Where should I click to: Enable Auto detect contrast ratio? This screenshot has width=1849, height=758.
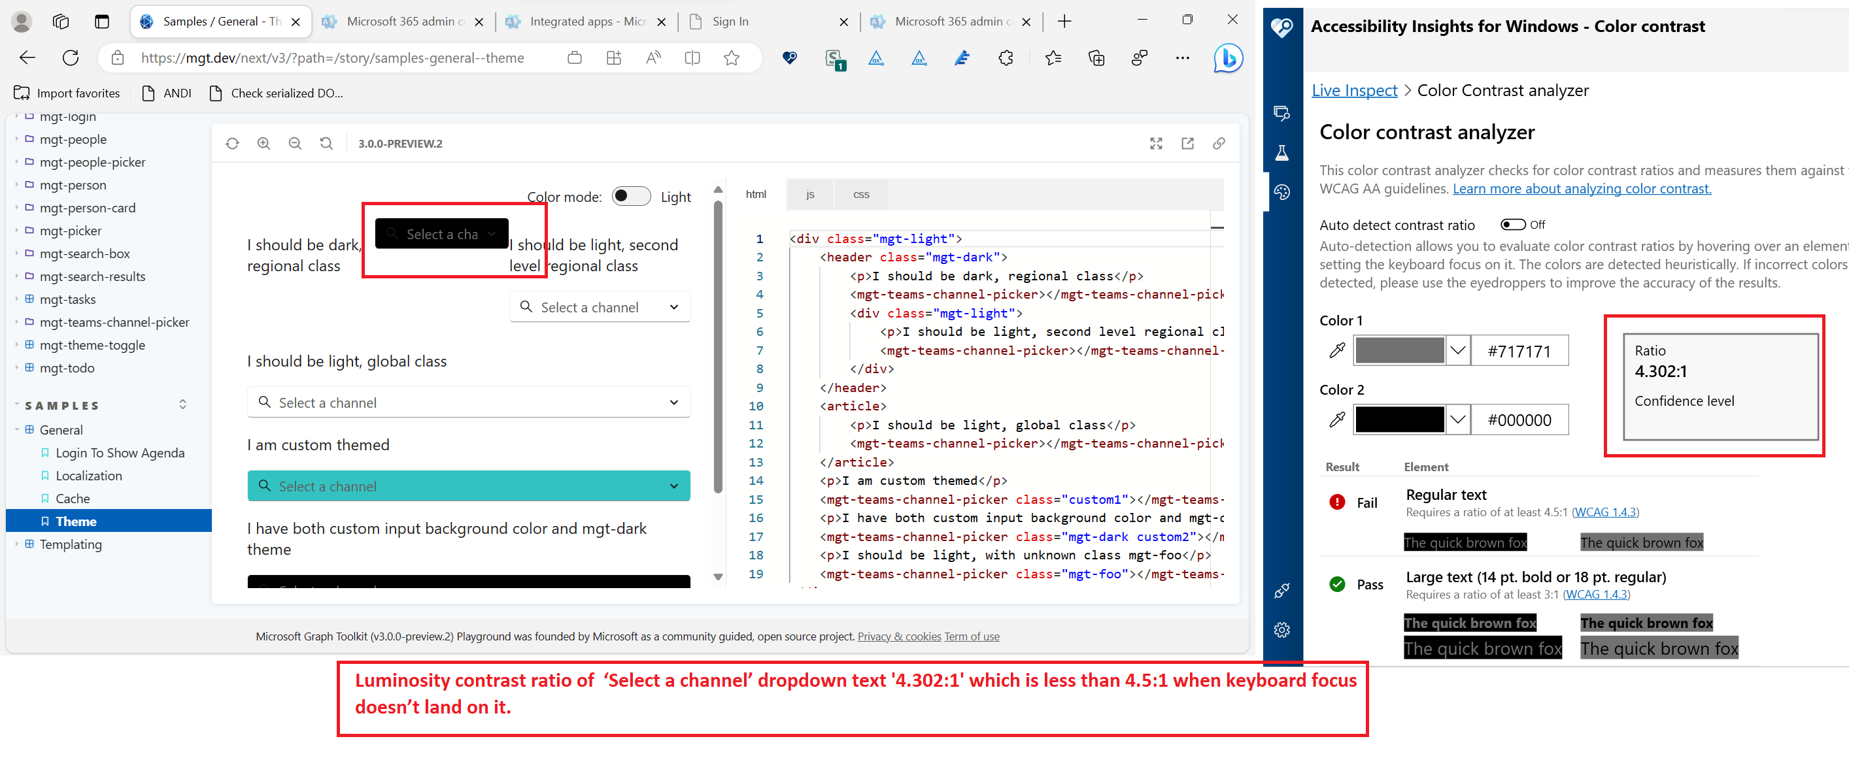[1513, 225]
